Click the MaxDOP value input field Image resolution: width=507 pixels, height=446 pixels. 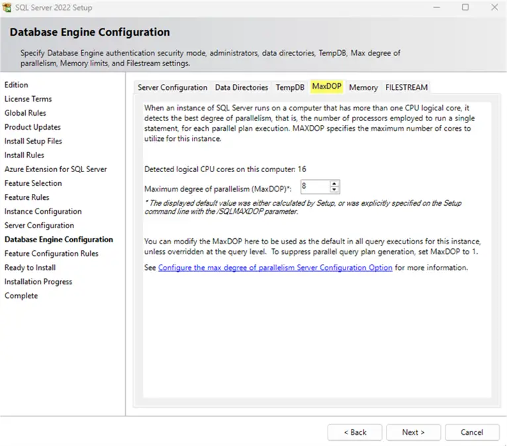(316, 187)
